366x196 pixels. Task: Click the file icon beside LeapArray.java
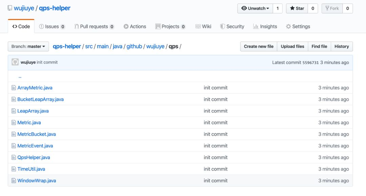tap(14, 111)
